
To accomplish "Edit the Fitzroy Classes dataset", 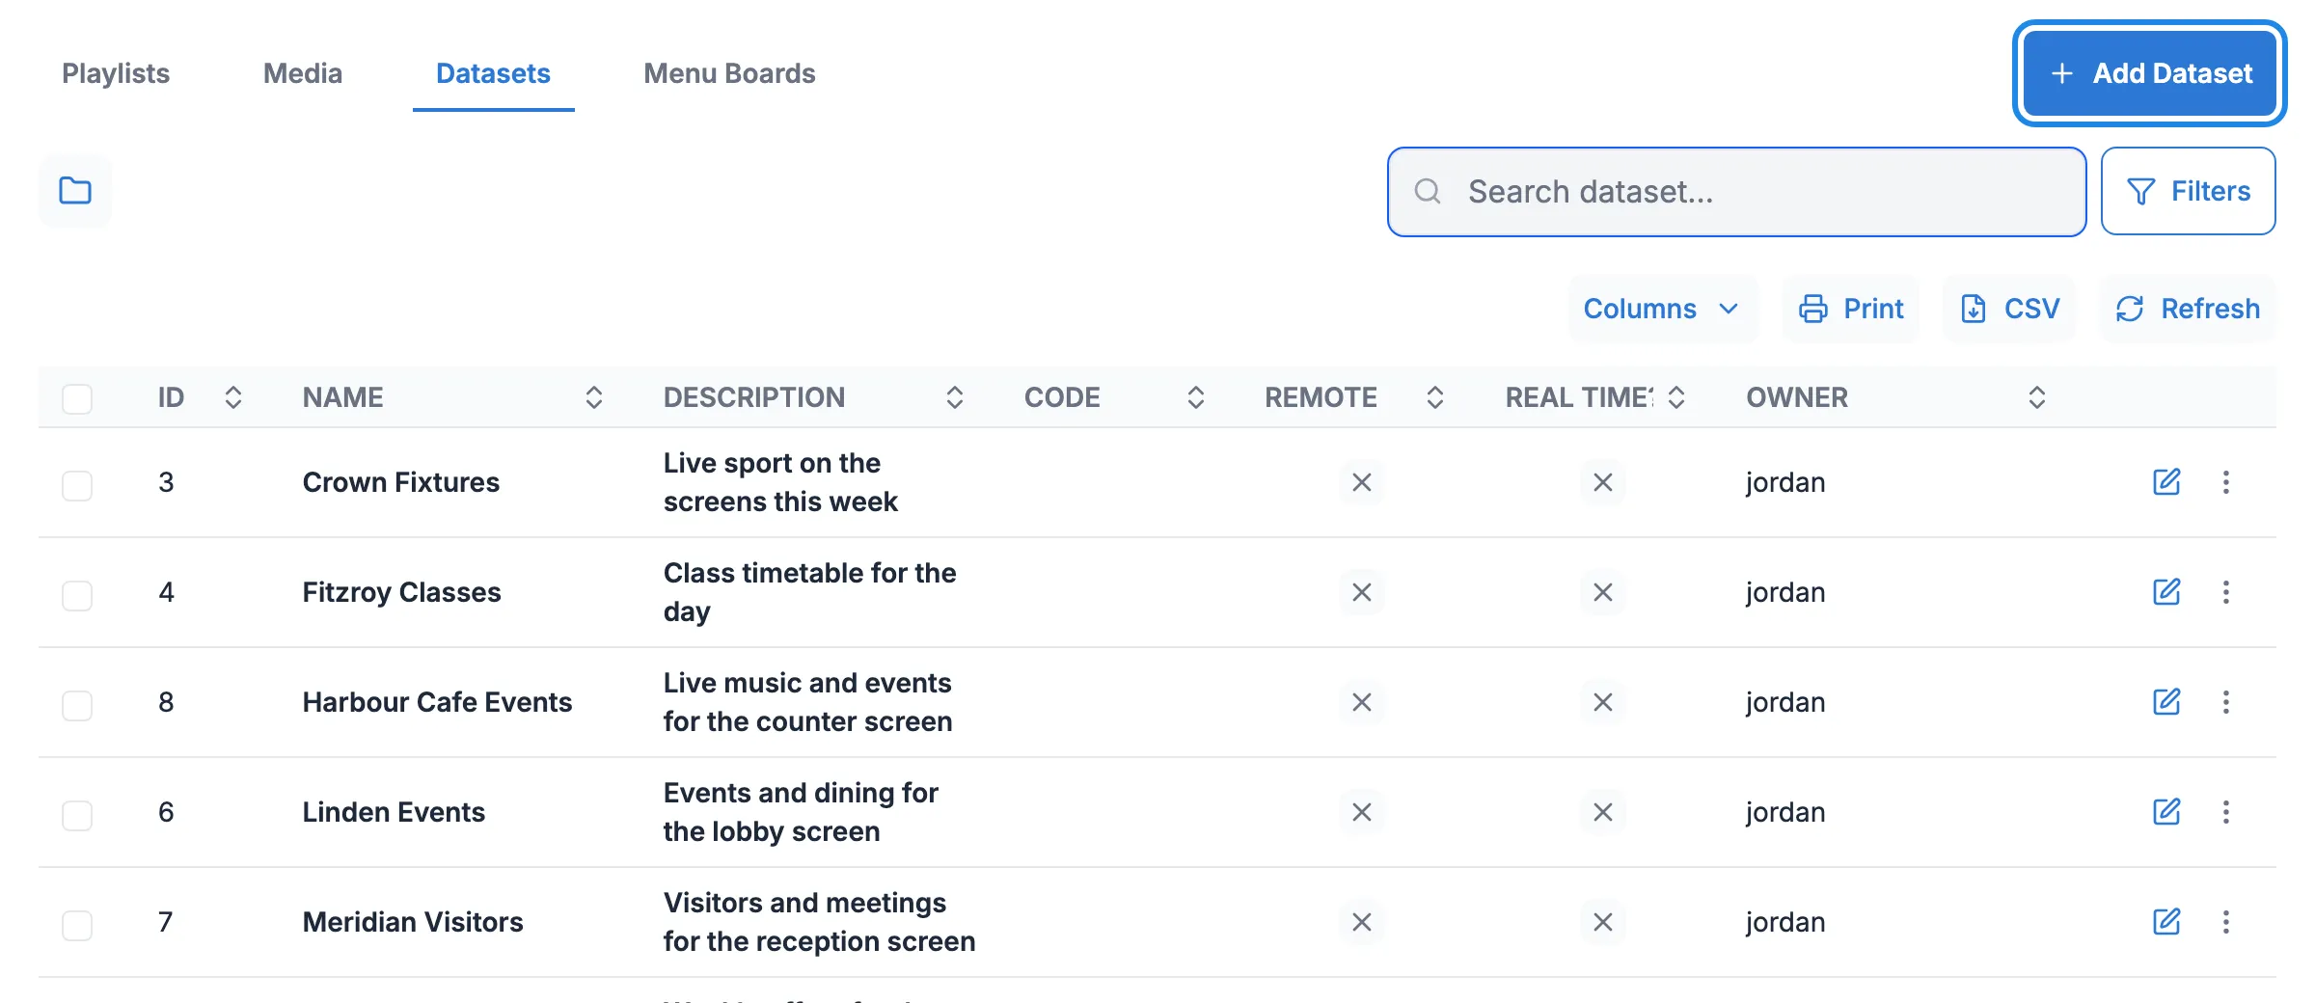I will coord(2166,592).
